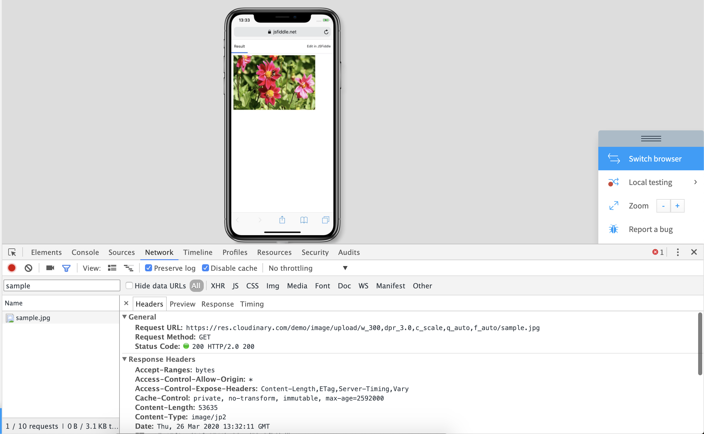Stop recording the network log
704x434 pixels.
(x=12, y=268)
